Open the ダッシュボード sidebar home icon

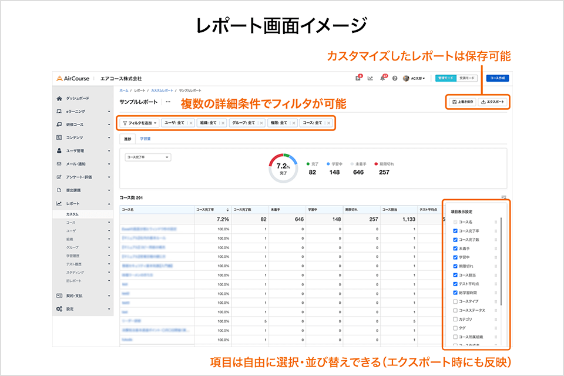click(x=59, y=98)
